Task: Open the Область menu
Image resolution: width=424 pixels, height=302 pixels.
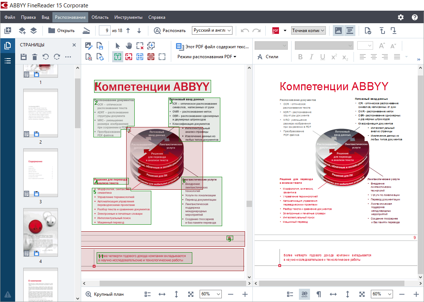Action: 100,17
